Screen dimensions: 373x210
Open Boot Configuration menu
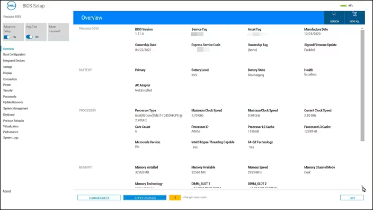pyautogui.click(x=14, y=55)
